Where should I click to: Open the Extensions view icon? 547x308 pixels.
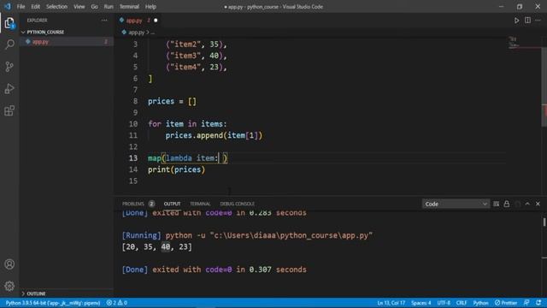tap(9, 110)
